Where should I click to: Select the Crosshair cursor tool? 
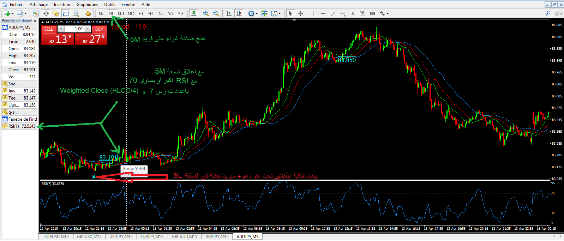click(x=300, y=13)
